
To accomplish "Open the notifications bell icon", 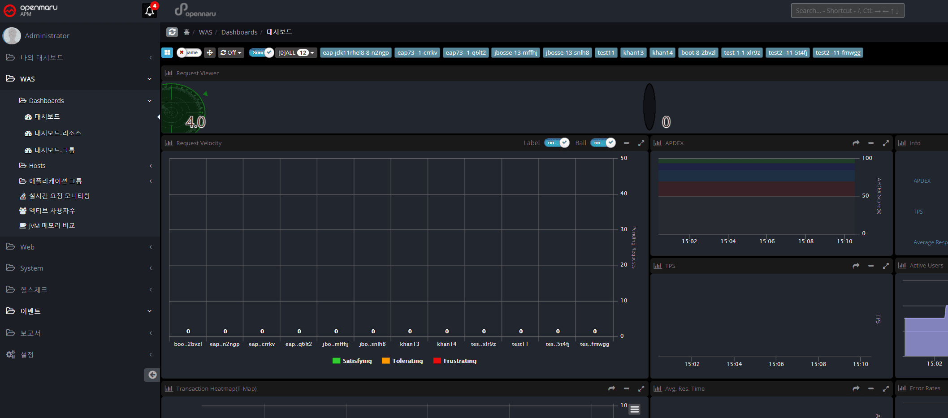I will pyautogui.click(x=149, y=11).
